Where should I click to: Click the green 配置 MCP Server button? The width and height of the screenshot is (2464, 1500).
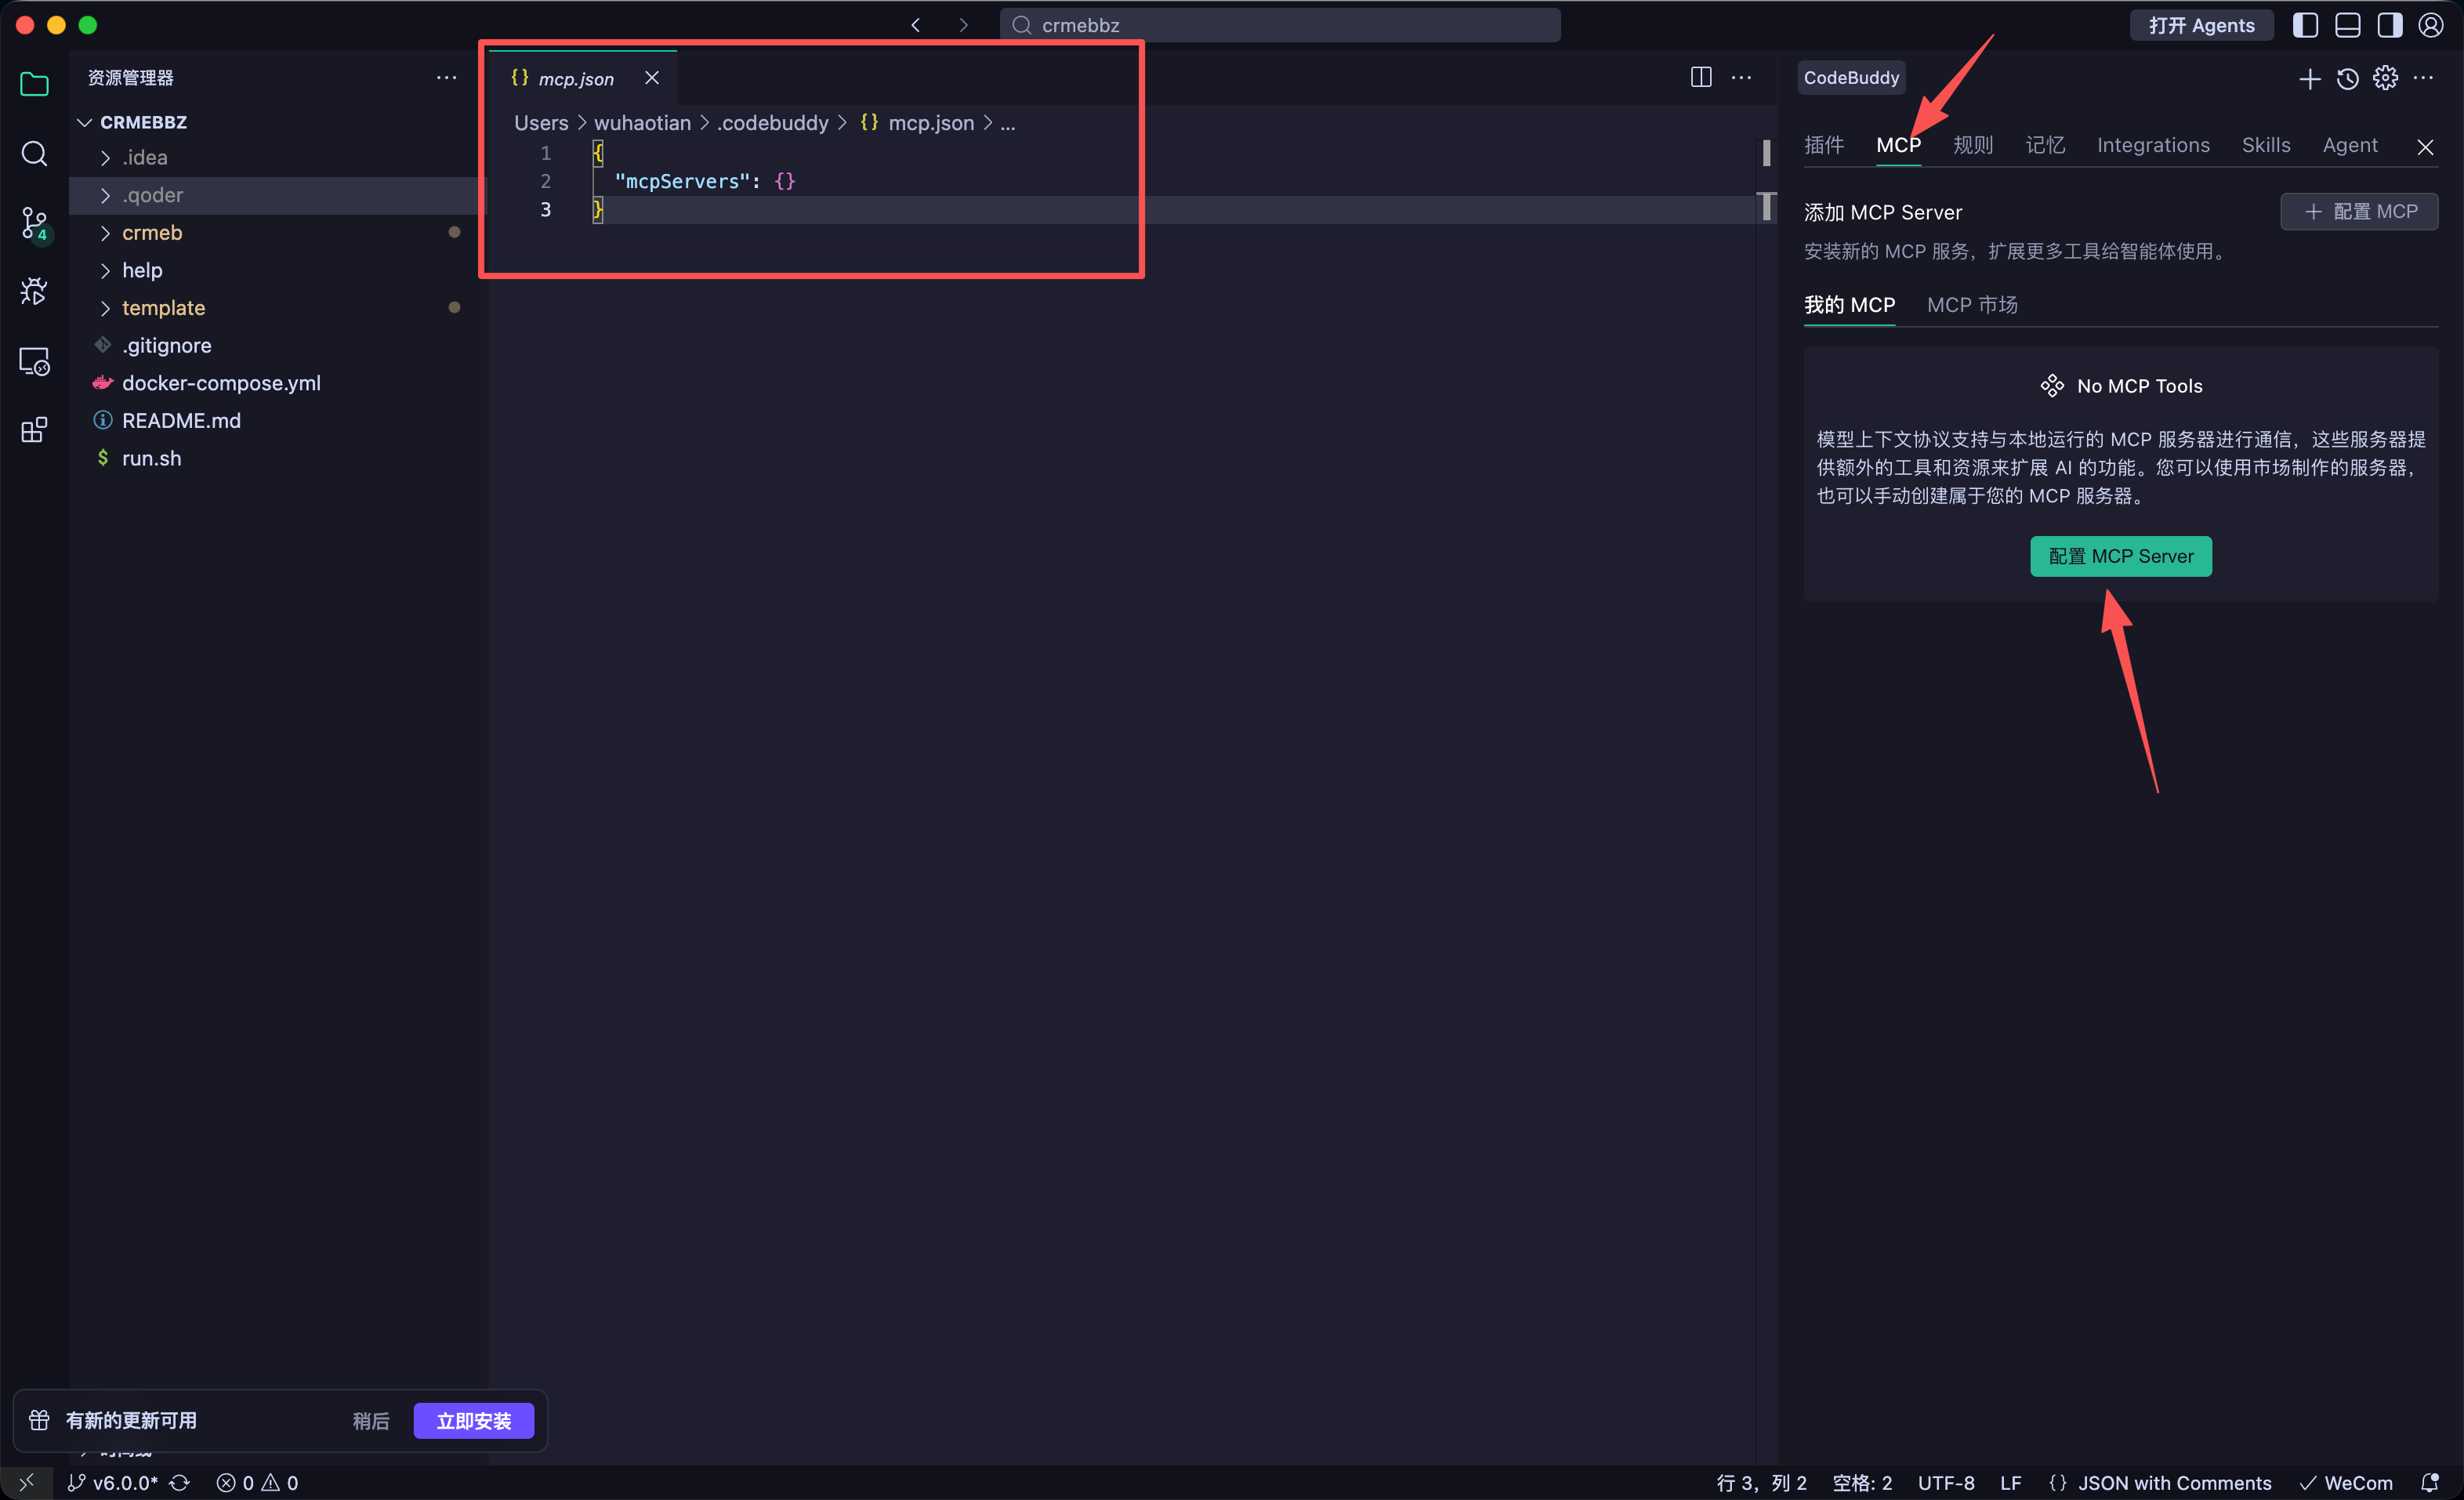[x=2120, y=556]
